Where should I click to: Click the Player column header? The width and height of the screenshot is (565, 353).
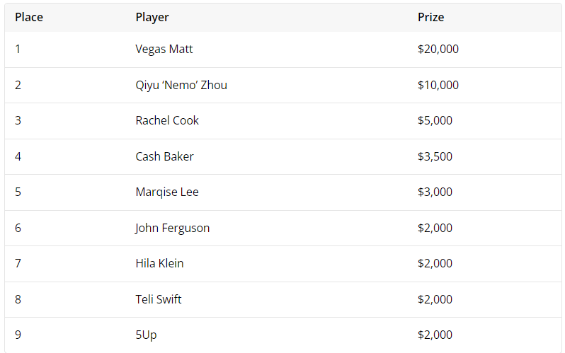click(152, 17)
